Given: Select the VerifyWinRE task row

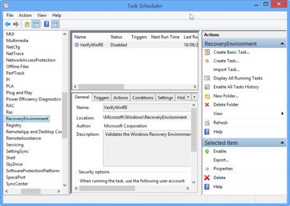Looking at the screenshot, I should pyautogui.click(x=135, y=45).
